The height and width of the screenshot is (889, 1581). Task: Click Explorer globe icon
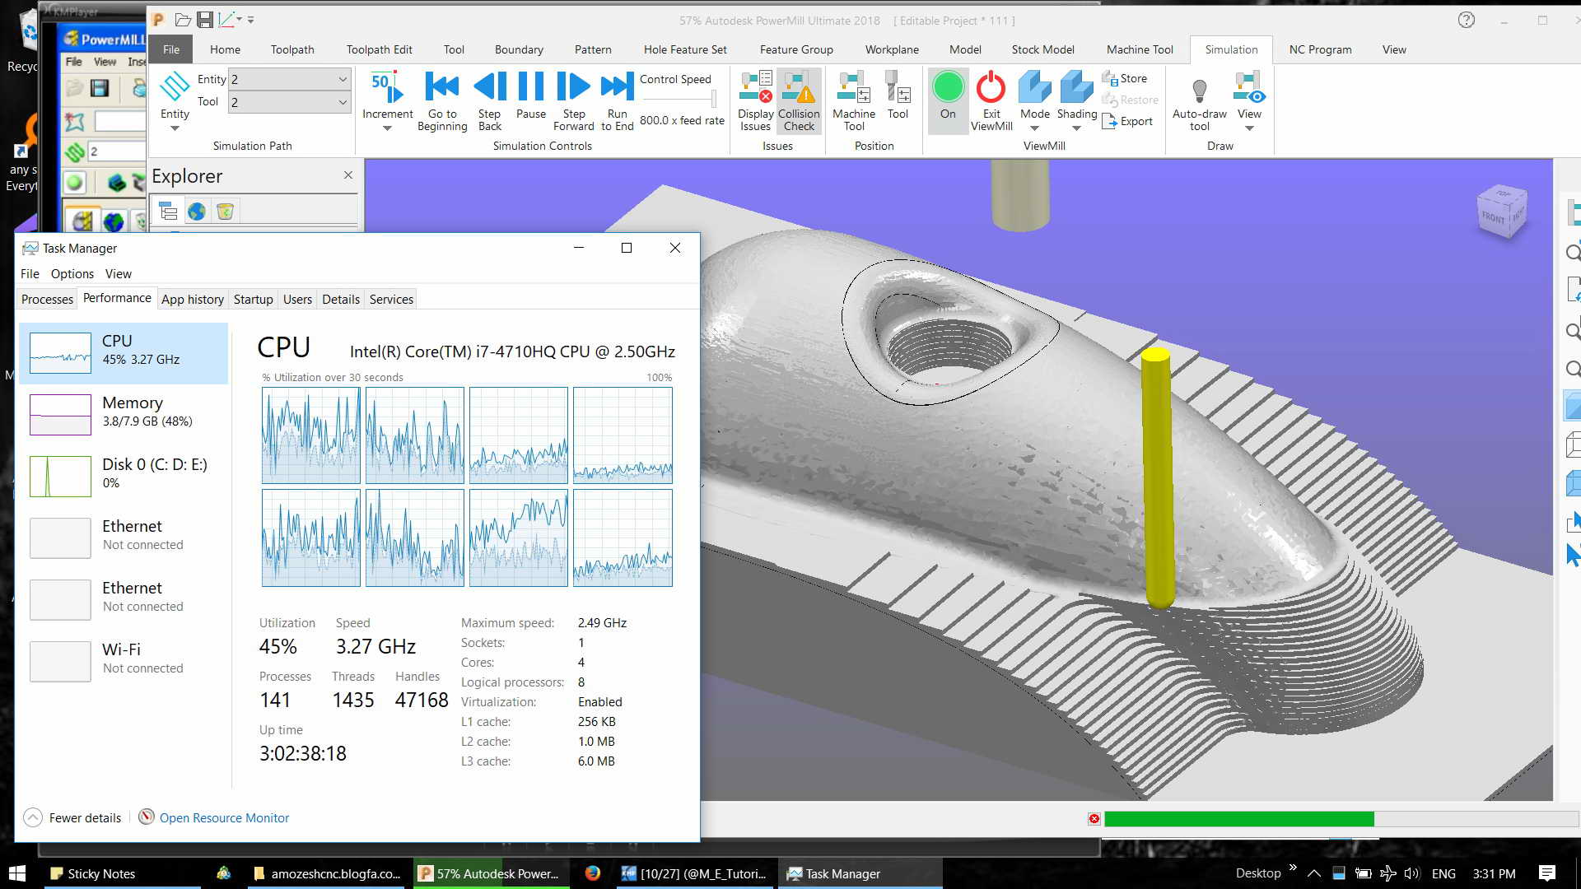pyautogui.click(x=197, y=212)
